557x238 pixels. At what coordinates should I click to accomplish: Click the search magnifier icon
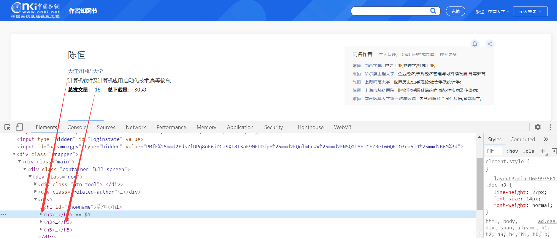[x=433, y=11]
